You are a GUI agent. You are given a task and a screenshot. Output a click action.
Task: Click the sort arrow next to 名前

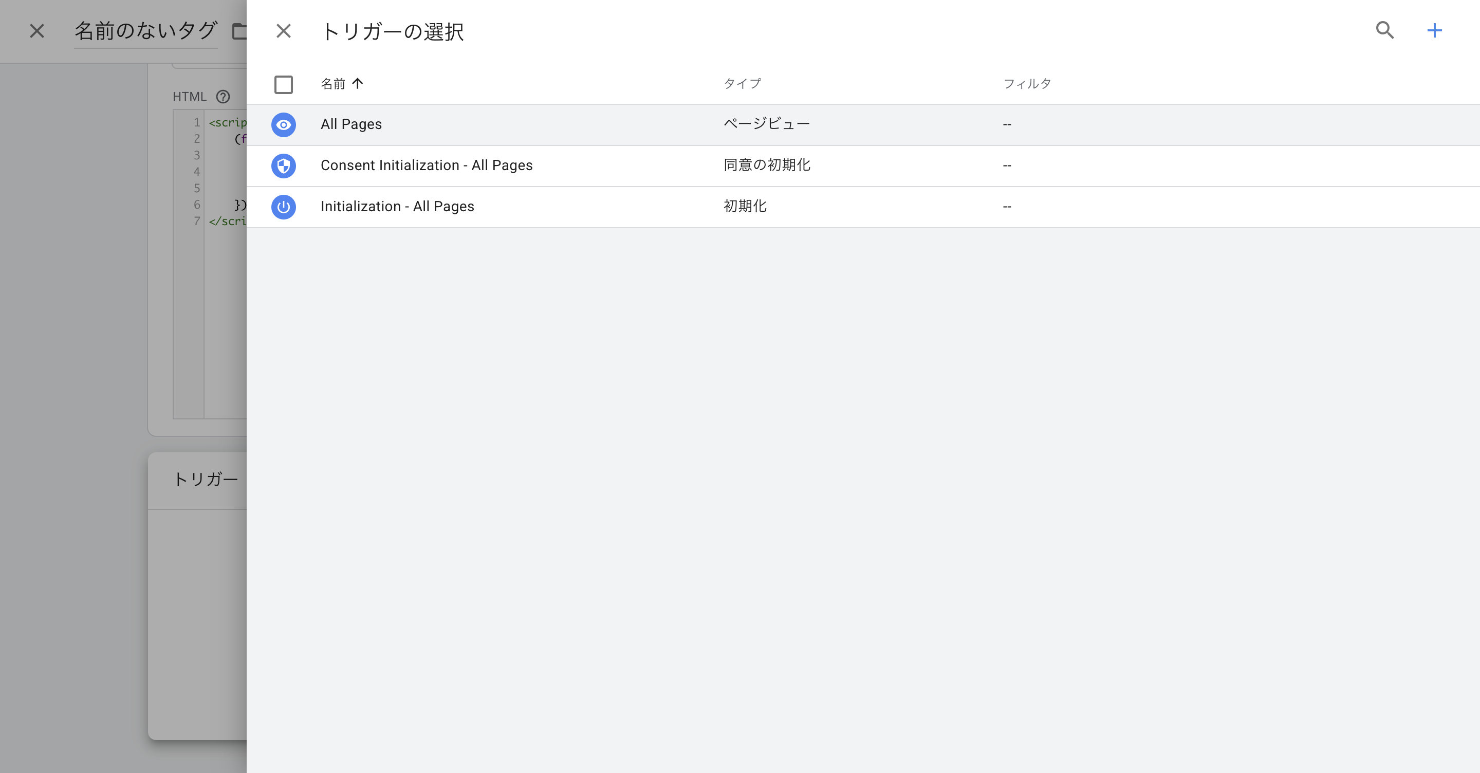click(357, 84)
